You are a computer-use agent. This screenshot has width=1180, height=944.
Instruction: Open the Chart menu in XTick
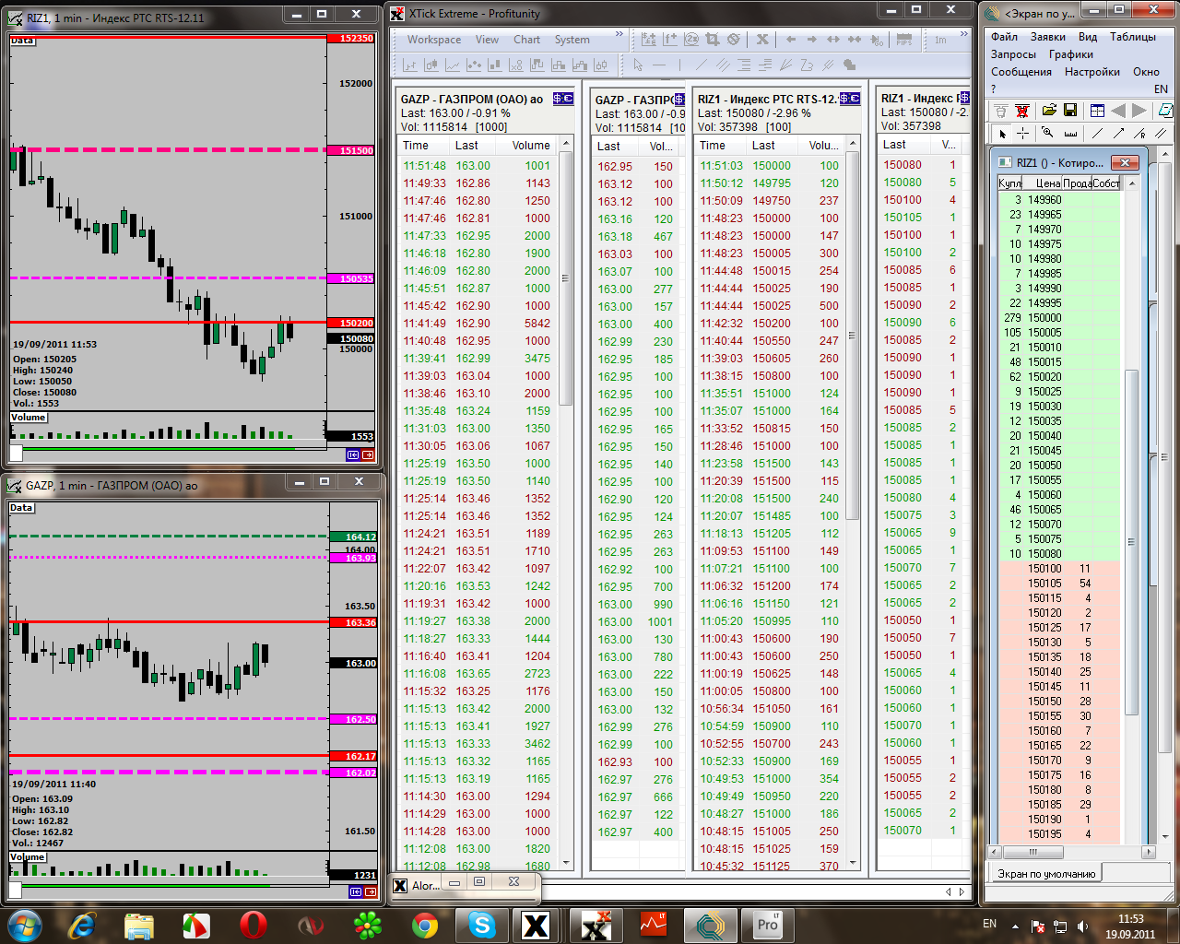[x=527, y=40]
